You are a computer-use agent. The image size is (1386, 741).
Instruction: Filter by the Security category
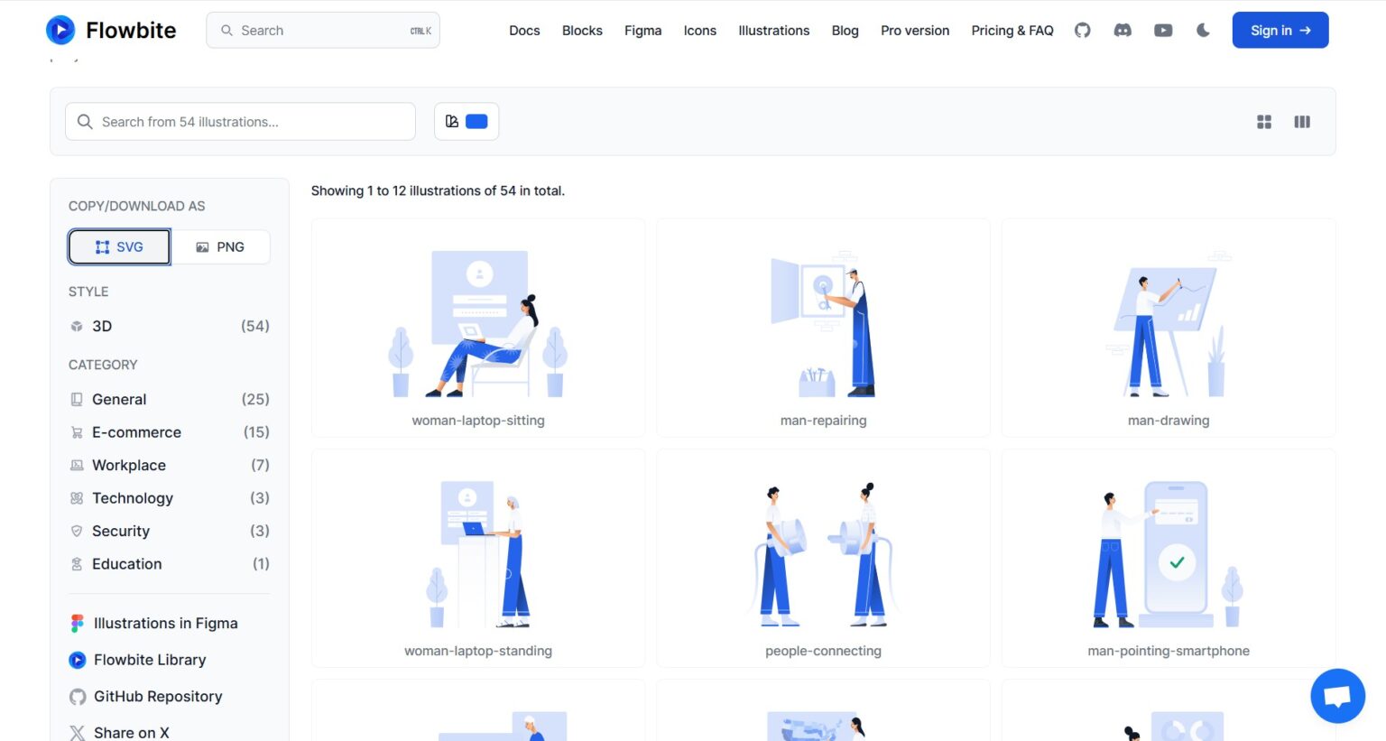point(120,531)
